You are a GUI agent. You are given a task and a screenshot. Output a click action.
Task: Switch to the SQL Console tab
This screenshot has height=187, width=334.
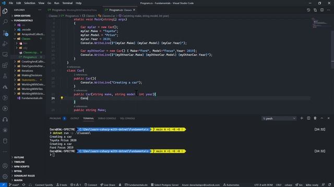point(127,118)
